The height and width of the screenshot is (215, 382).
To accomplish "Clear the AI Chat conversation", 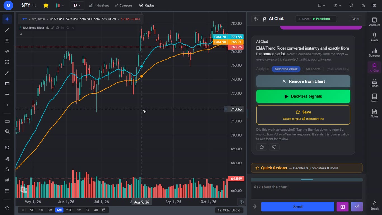I will (x=355, y=19).
